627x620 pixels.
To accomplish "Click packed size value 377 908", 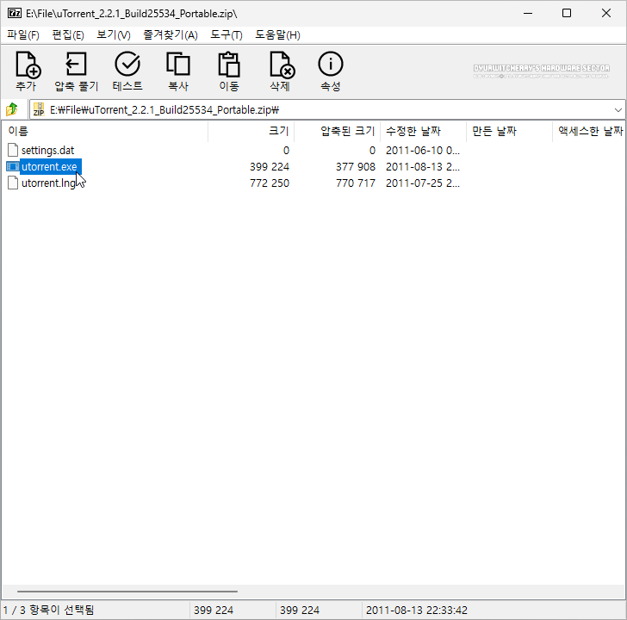I will 356,167.
